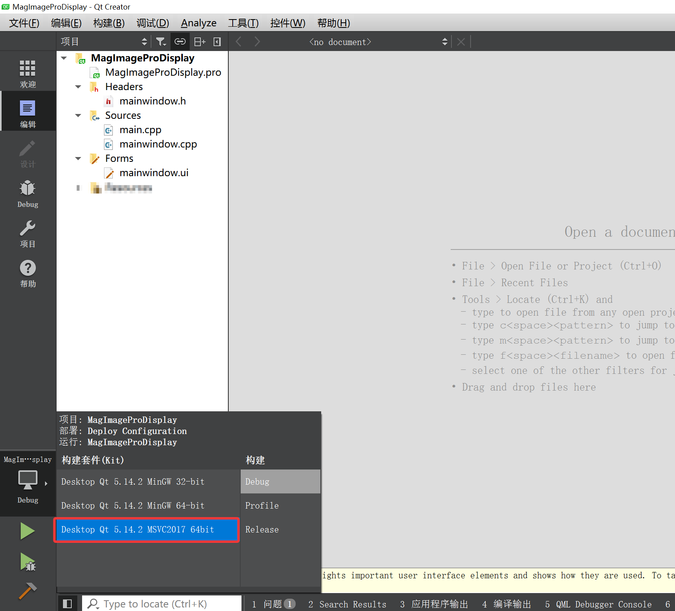
Task: Open the 构建(B) menu
Action: click(109, 23)
